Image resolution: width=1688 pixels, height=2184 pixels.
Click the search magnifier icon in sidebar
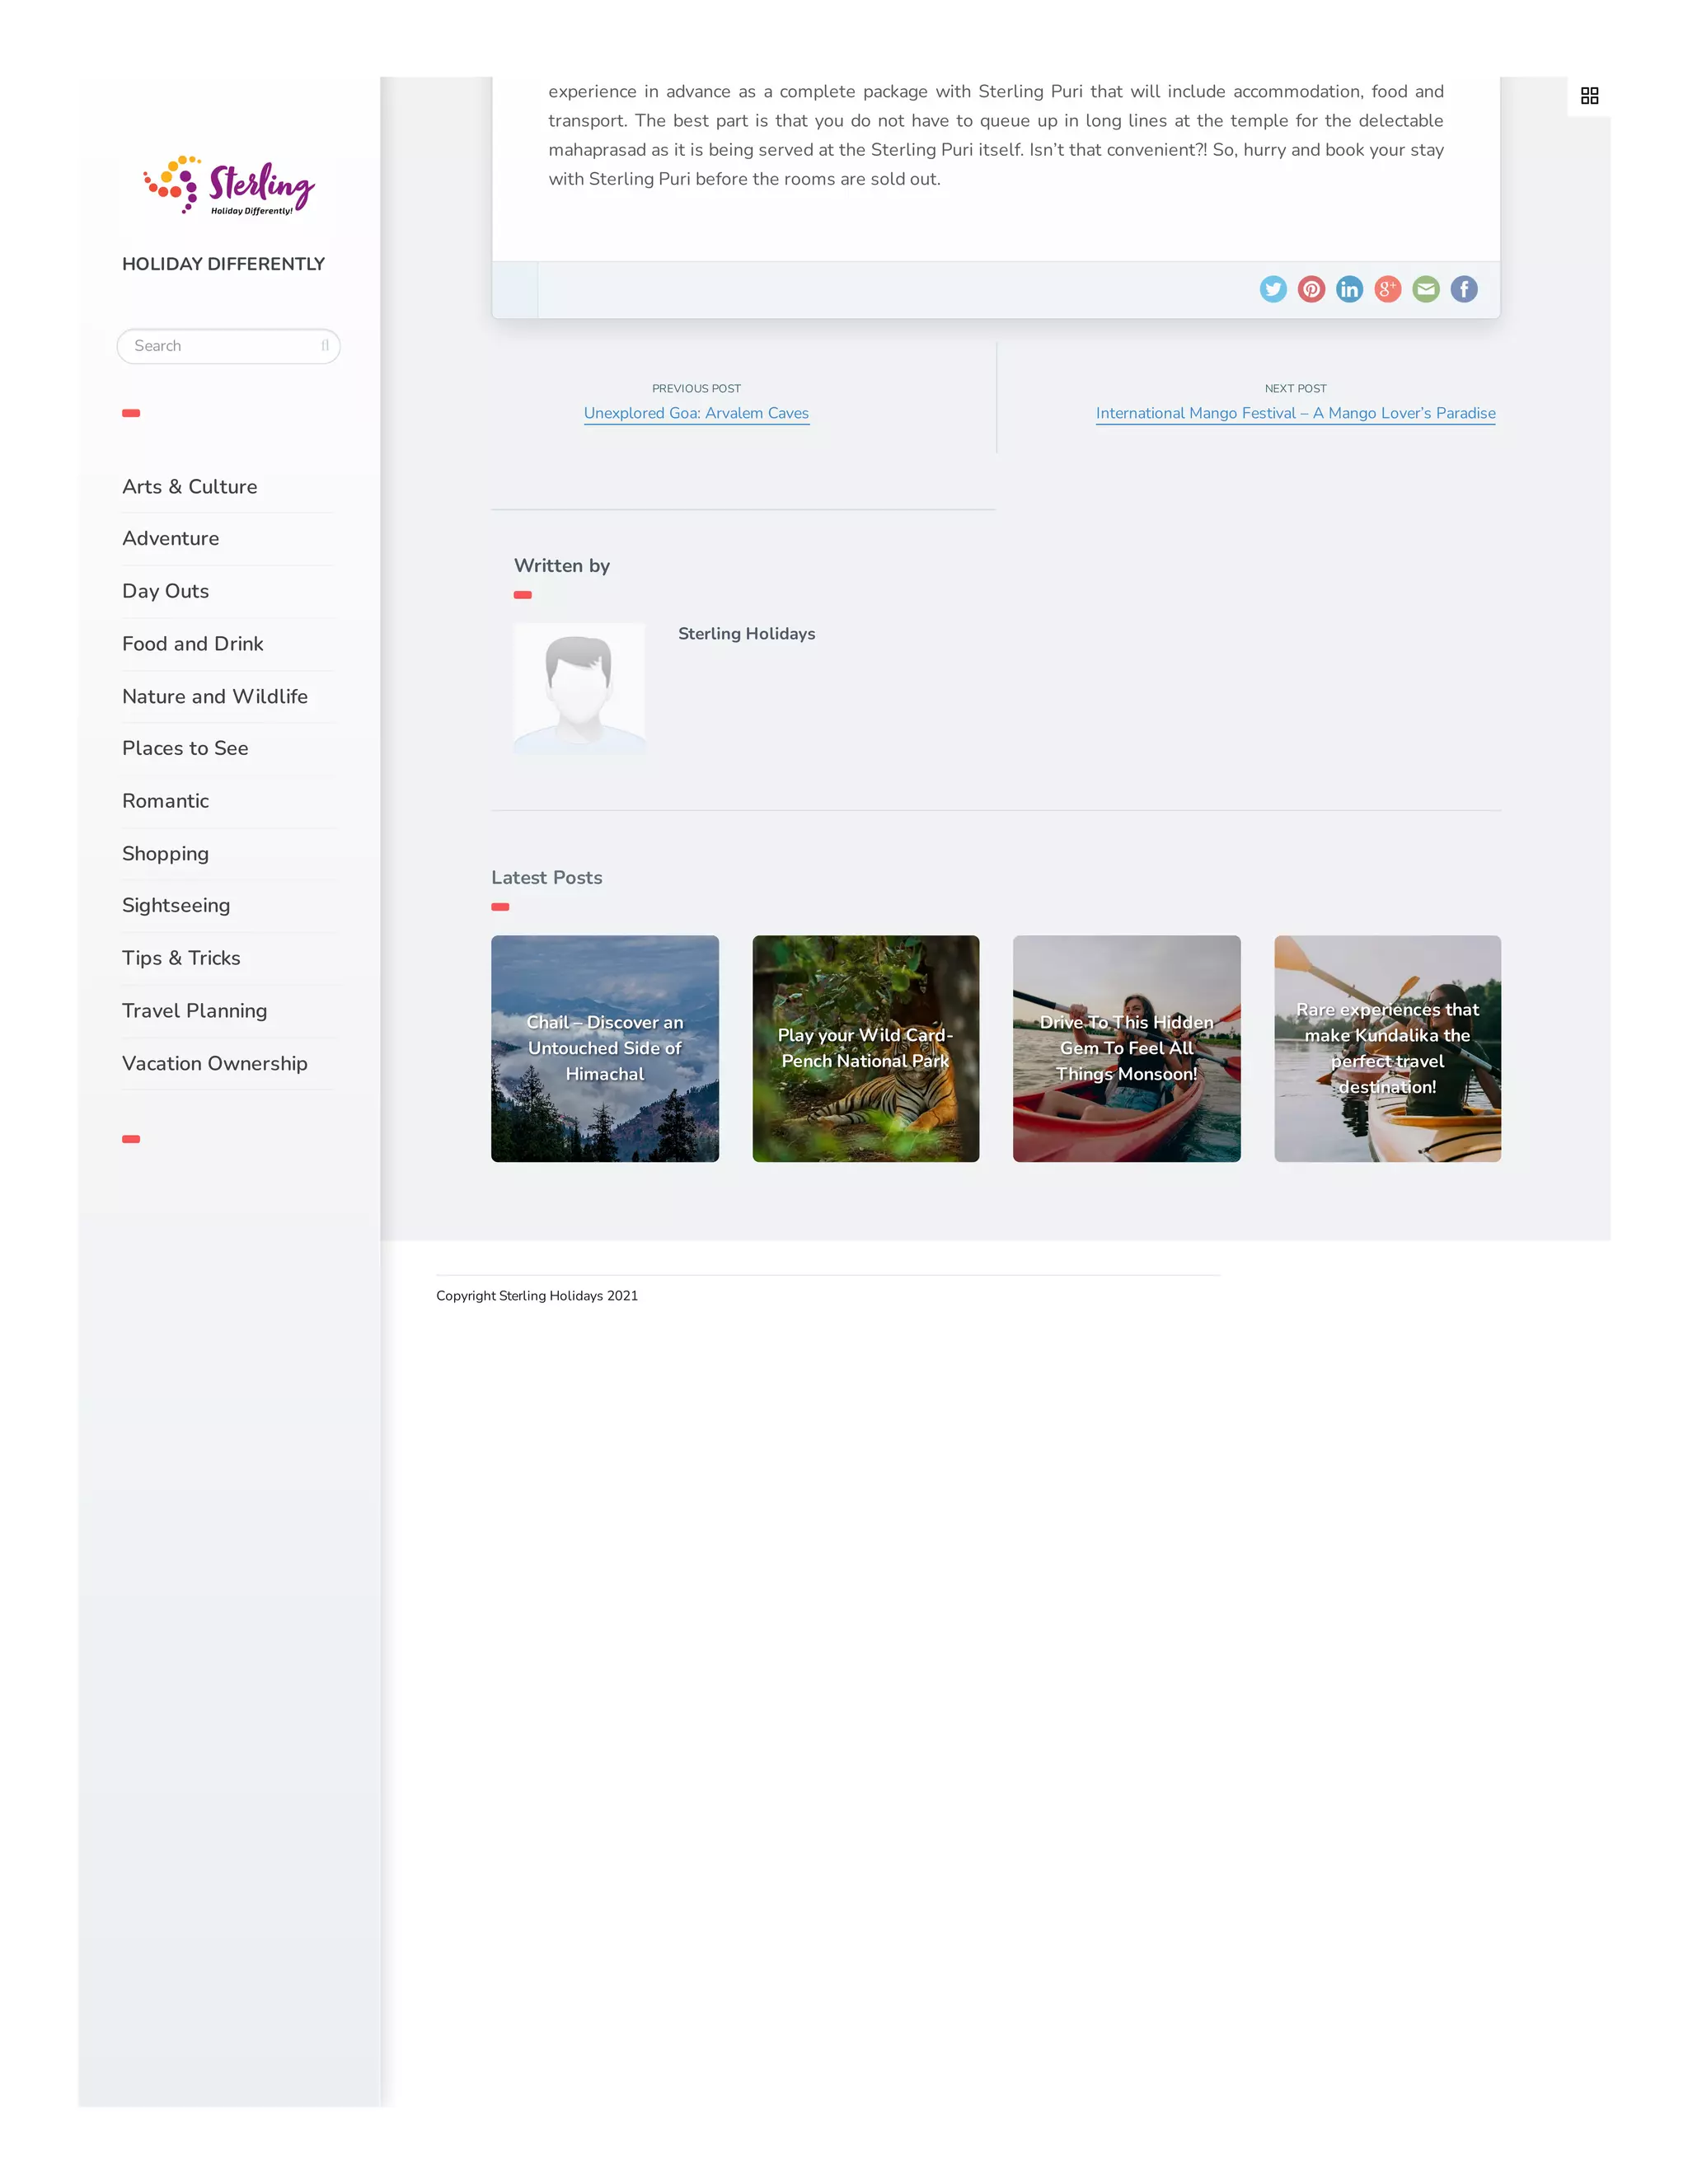click(x=325, y=346)
